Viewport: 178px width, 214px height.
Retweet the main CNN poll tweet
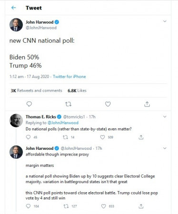69,104
